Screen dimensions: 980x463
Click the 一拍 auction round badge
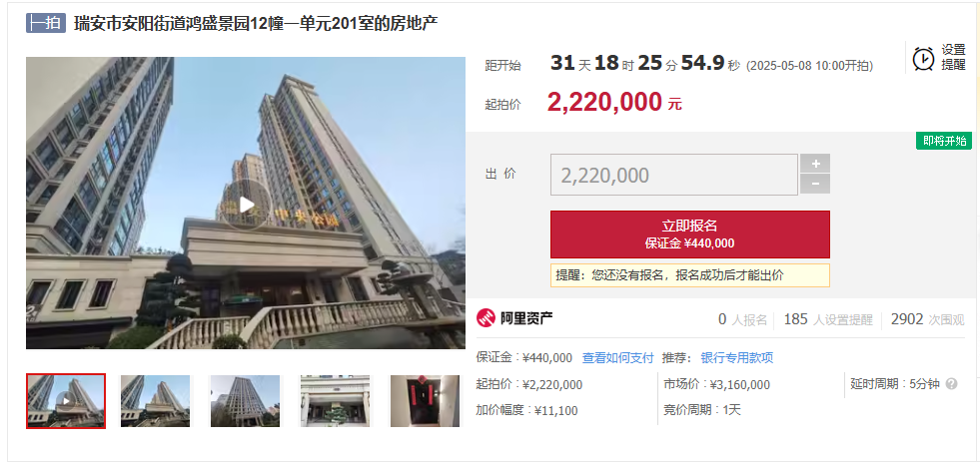point(46,24)
